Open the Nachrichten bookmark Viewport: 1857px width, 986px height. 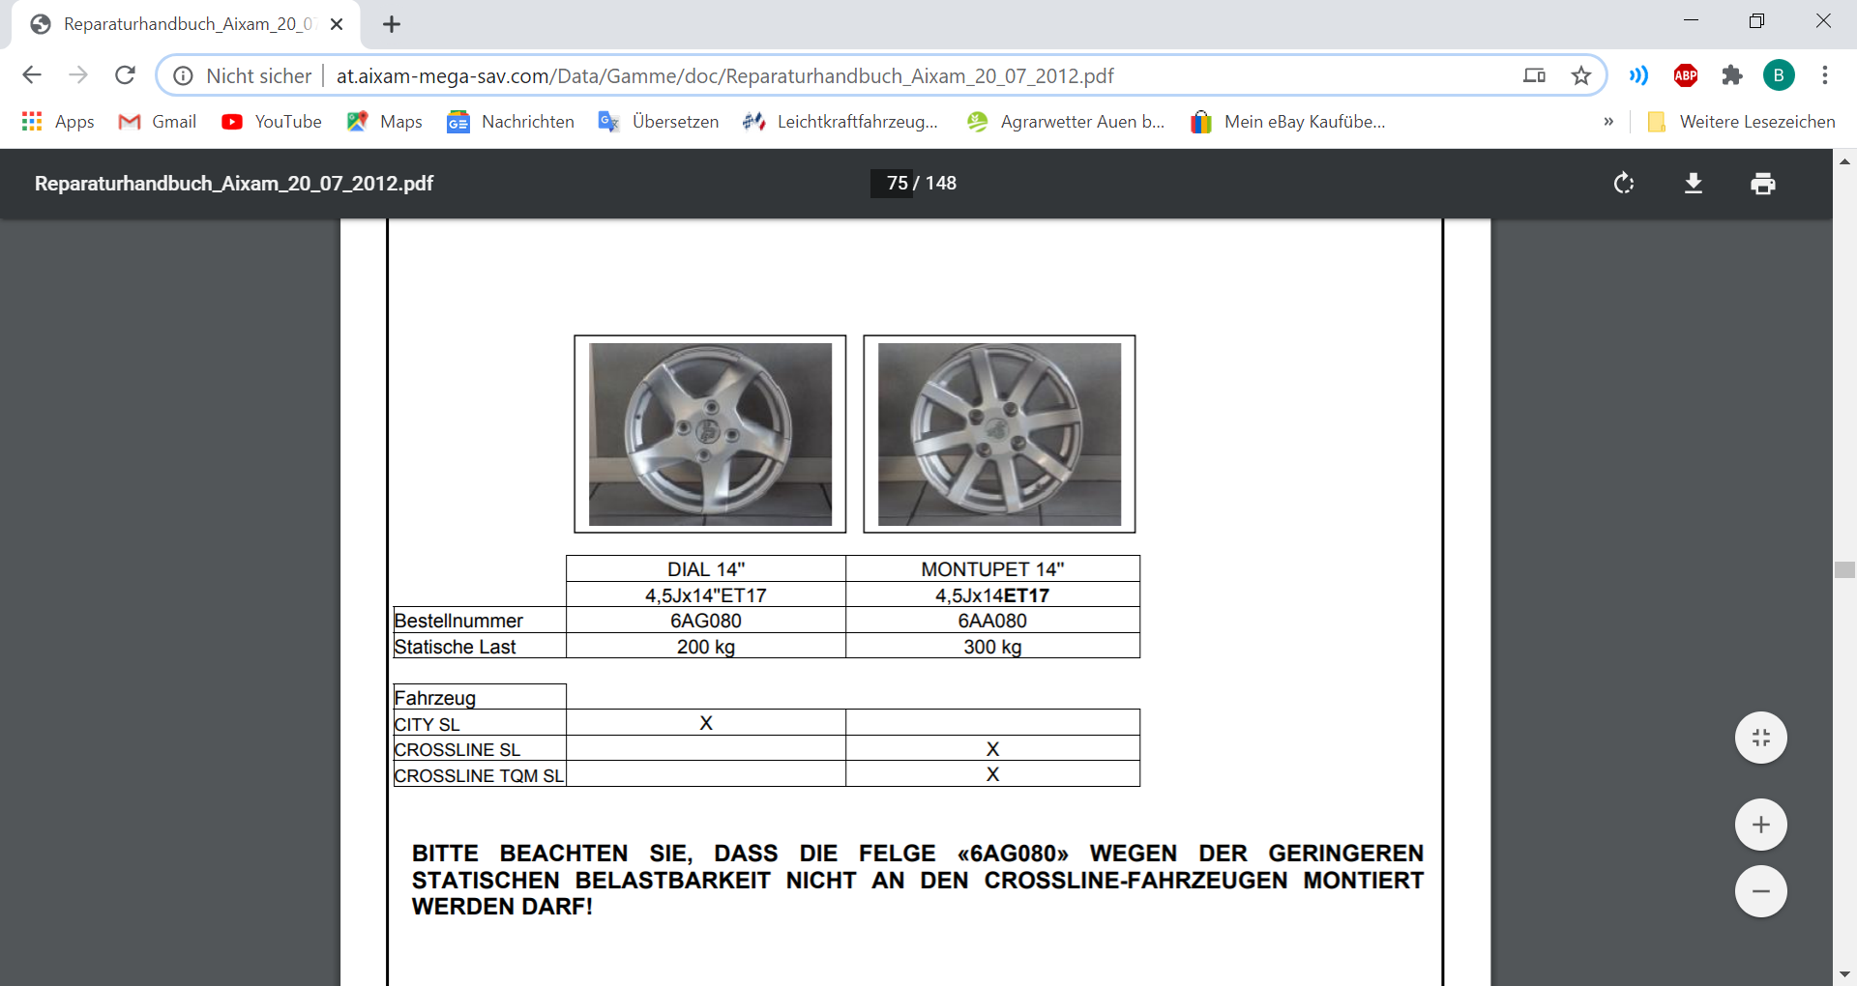tap(511, 122)
